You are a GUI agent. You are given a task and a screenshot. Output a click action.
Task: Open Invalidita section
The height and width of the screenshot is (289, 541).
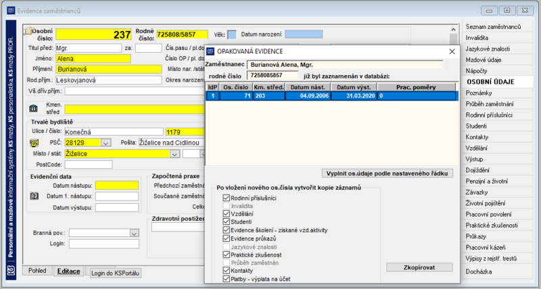477,38
